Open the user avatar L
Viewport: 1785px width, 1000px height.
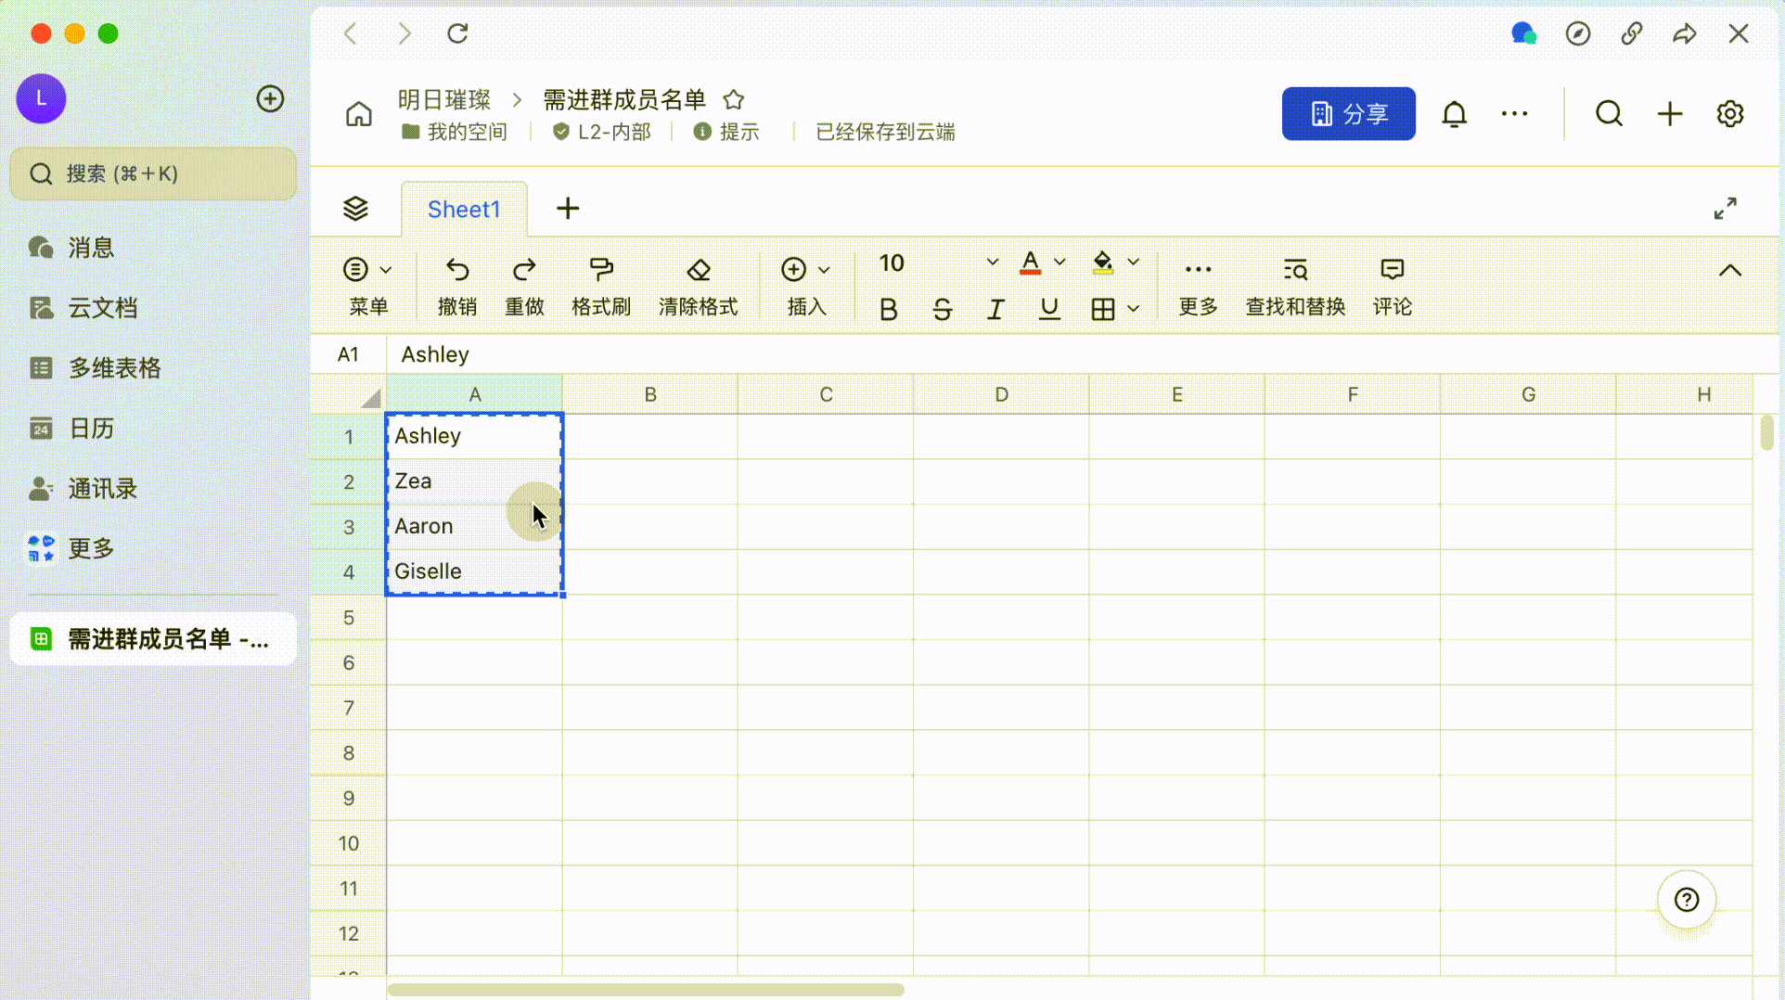pyautogui.click(x=41, y=98)
